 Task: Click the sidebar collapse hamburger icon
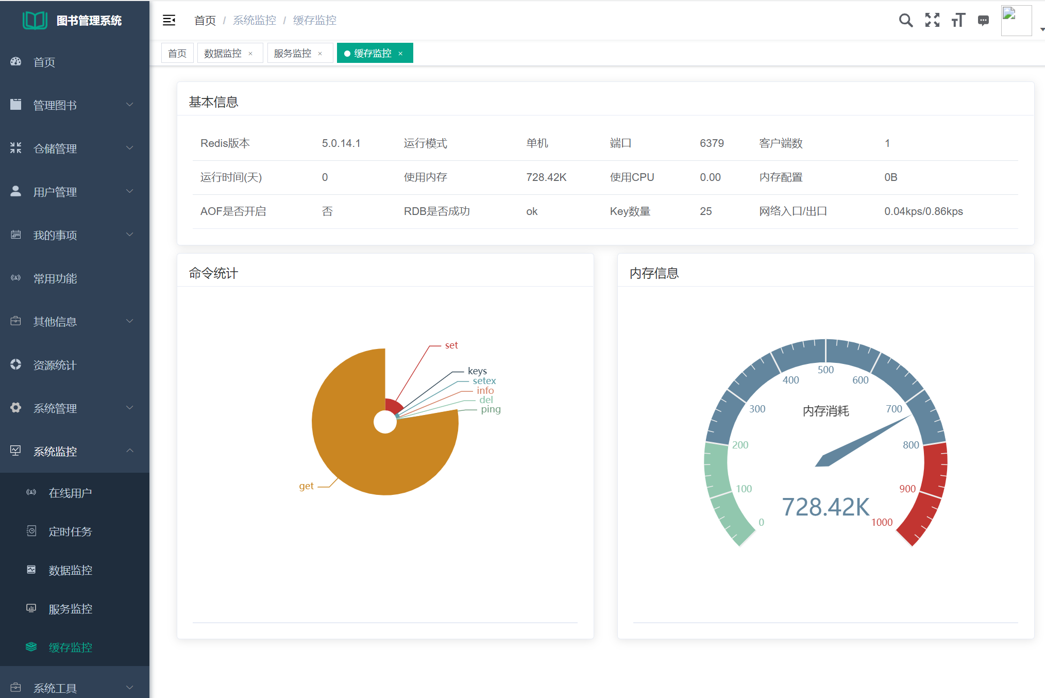(169, 20)
